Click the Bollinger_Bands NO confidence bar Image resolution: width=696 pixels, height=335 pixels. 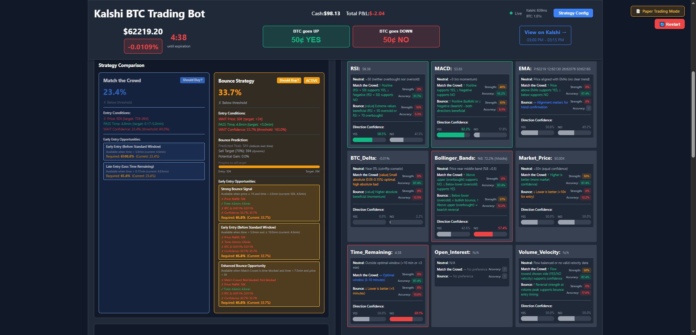[490, 234]
